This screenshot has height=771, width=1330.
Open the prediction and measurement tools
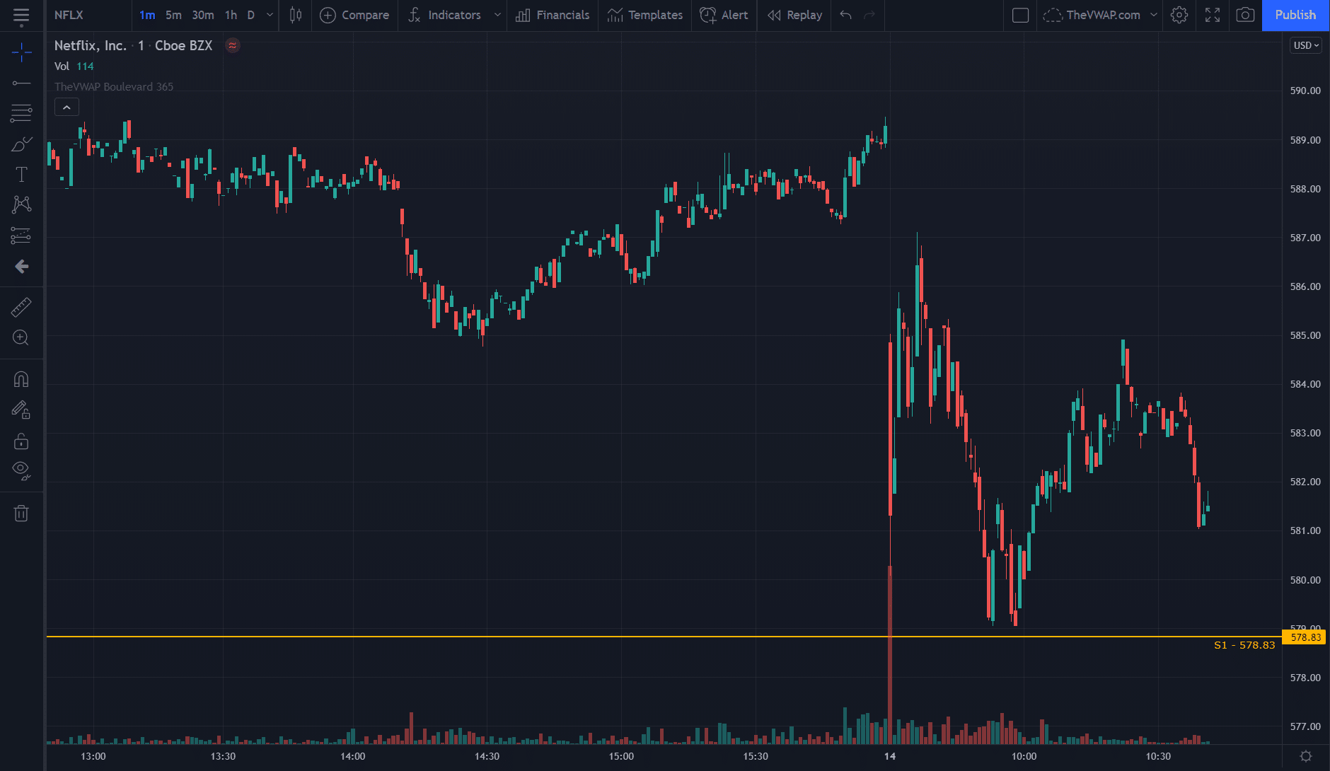point(21,236)
